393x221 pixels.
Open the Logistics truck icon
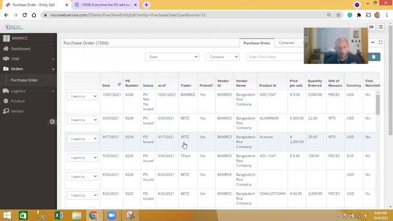pos(6,91)
